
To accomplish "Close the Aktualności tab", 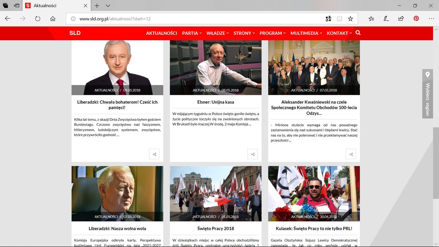I will [85, 6].
